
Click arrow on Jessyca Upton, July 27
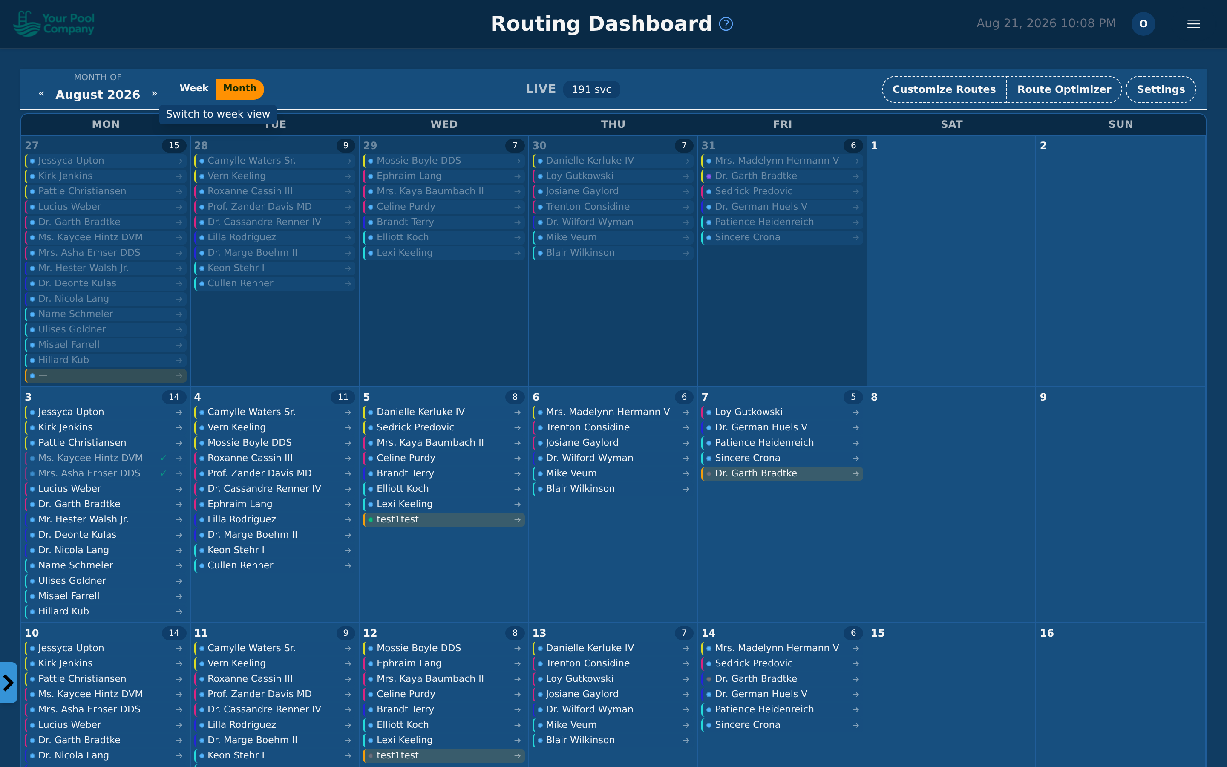click(179, 161)
